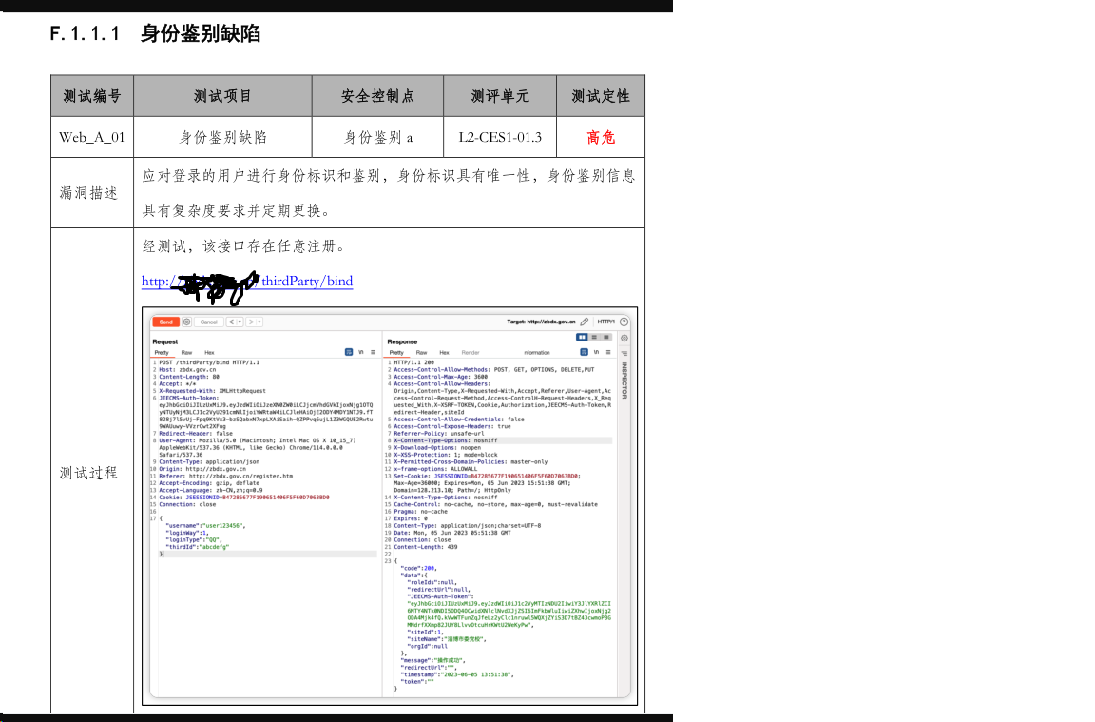1095x722 pixels.
Task: Click the Target http://zbdx.gov.cn label
Action: pos(541,322)
